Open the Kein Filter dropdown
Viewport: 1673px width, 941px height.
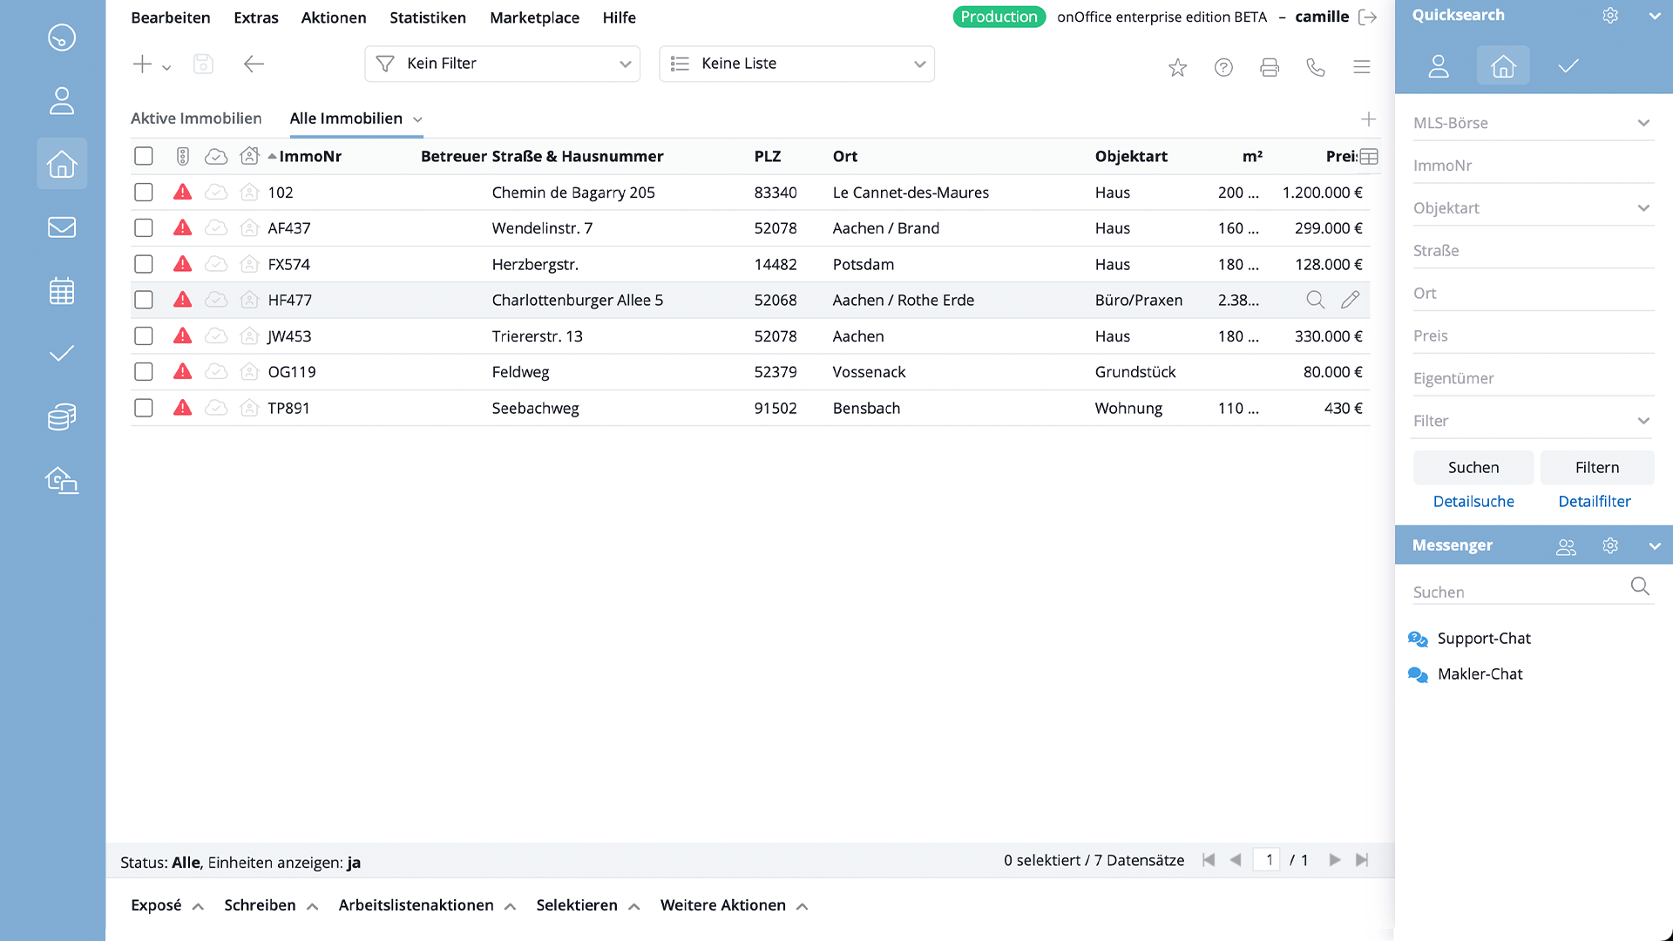coord(502,64)
